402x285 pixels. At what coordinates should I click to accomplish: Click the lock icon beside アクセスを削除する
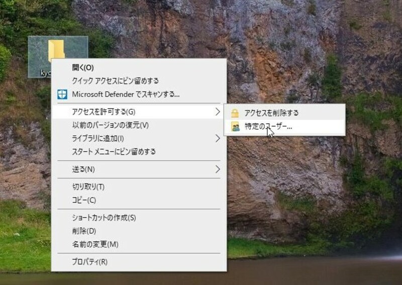[235, 113]
